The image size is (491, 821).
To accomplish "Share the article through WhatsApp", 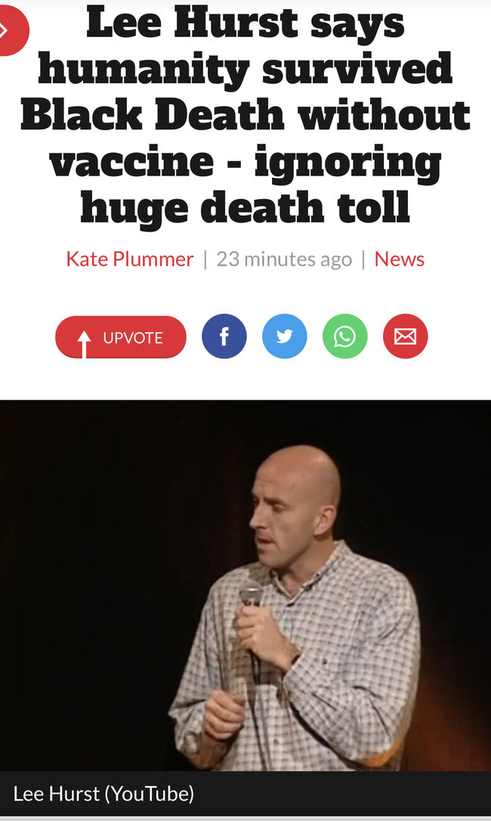I will point(345,336).
